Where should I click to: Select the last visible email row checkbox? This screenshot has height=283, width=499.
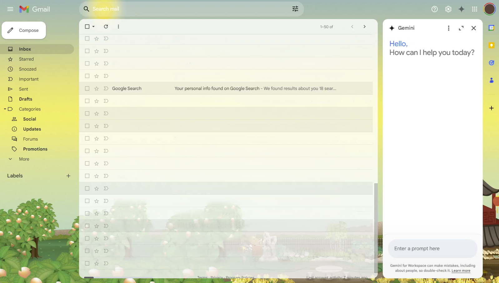click(87, 263)
